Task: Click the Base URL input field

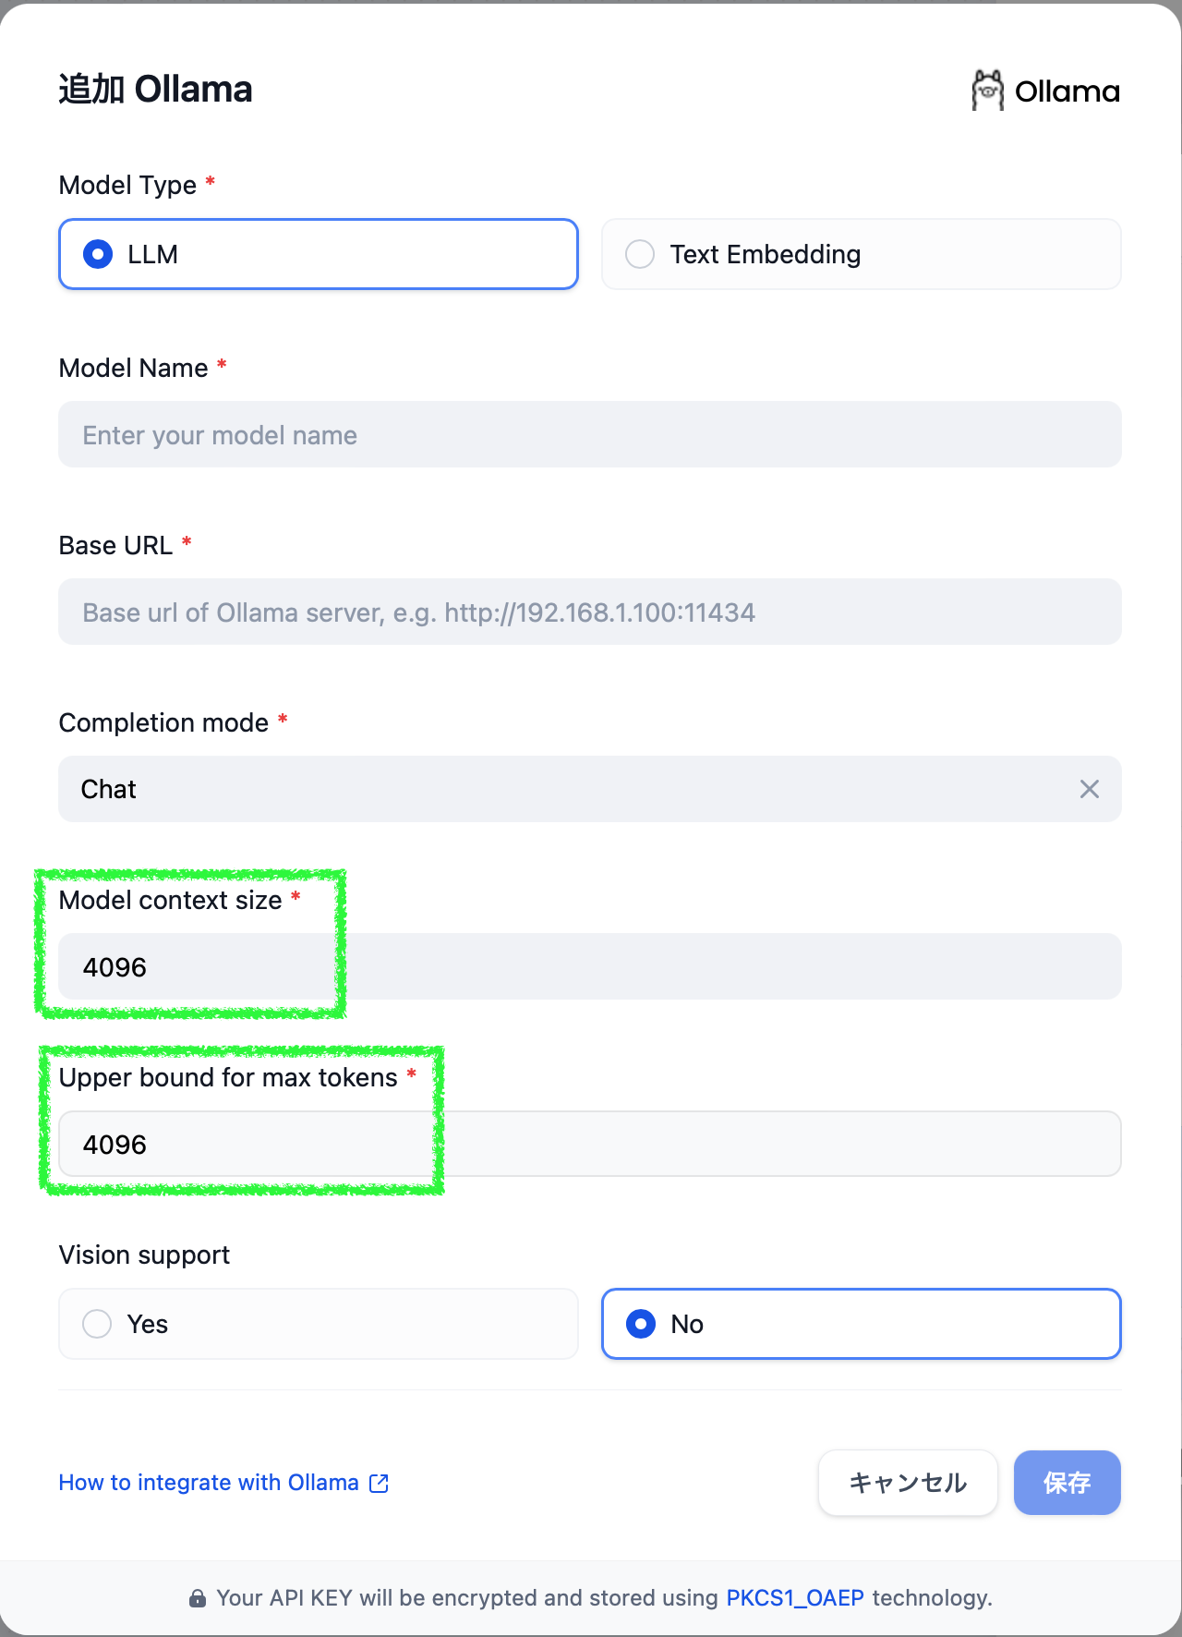Action: pyautogui.click(x=590, y=612)
